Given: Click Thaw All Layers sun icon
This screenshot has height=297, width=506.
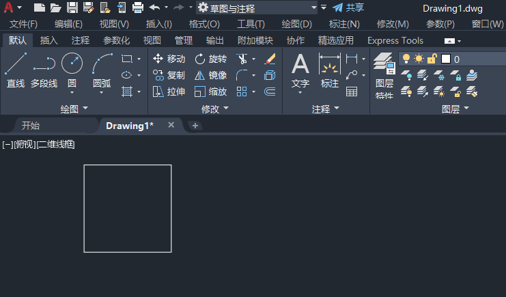Looking at the screenshot, I should (439, 91).
